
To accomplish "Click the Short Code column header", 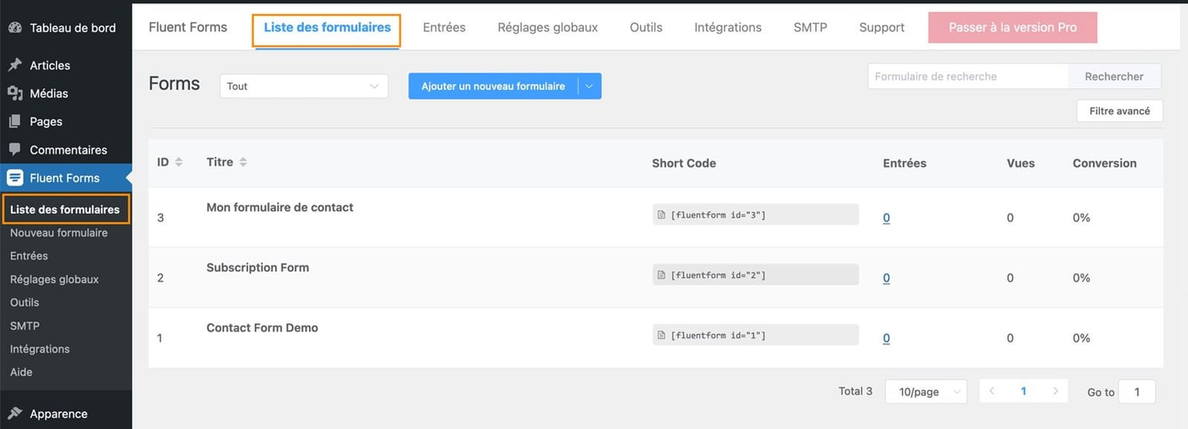I will coord(684,163).
